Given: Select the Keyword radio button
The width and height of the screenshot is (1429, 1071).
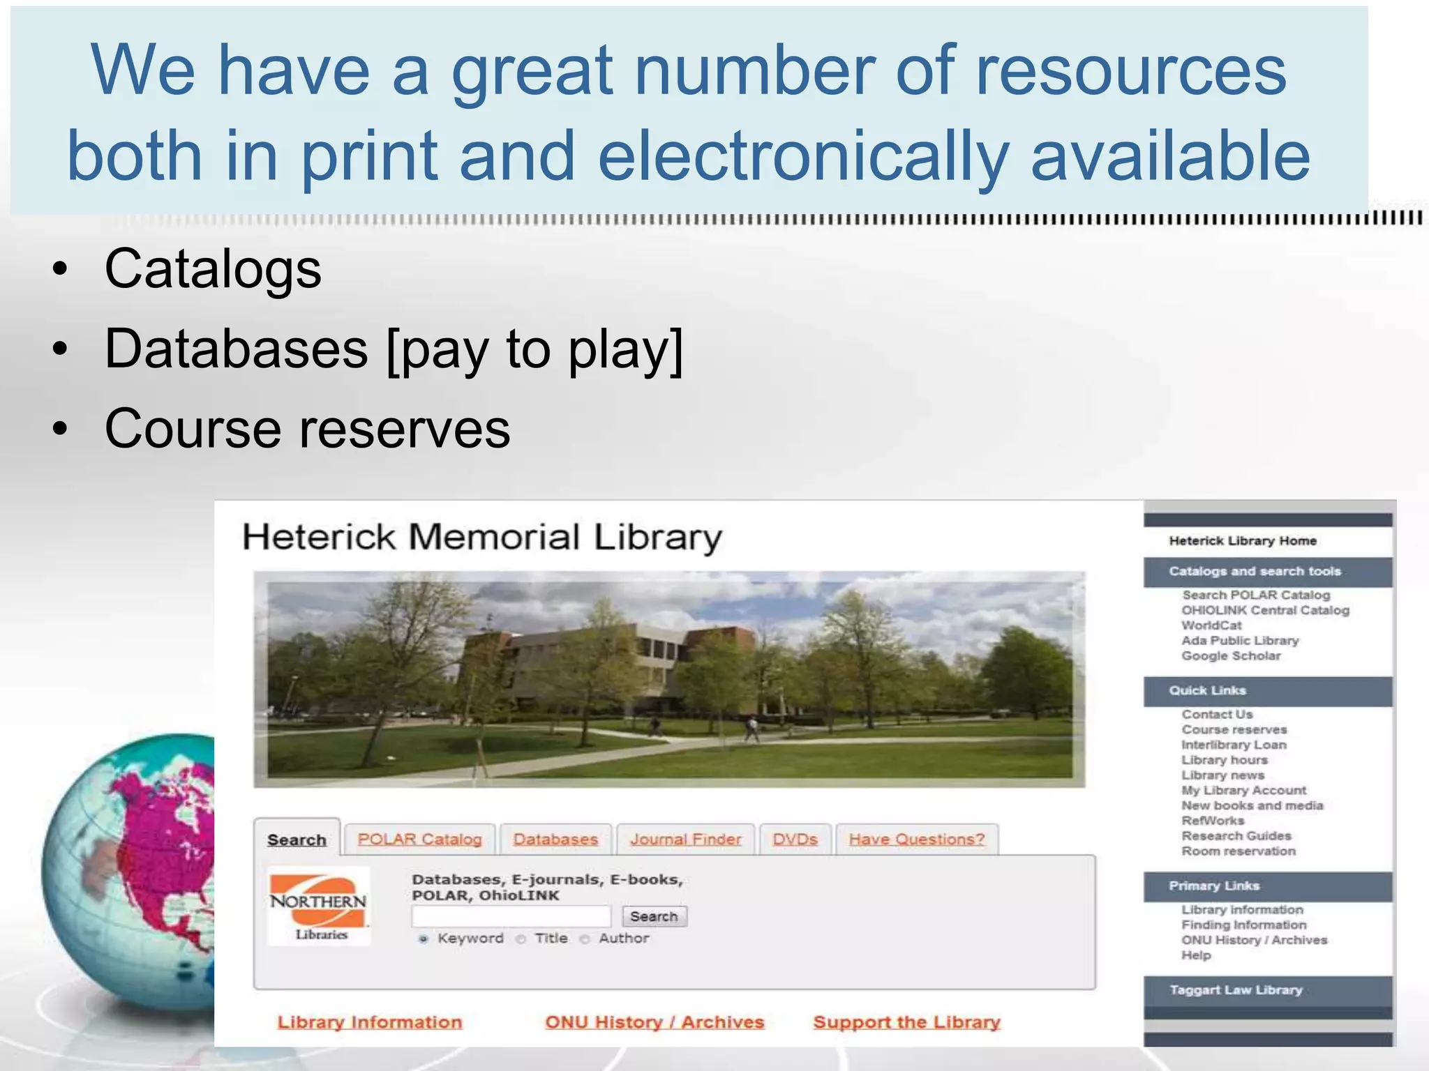Looking at the screenshot, I should [x=423, y=939].
